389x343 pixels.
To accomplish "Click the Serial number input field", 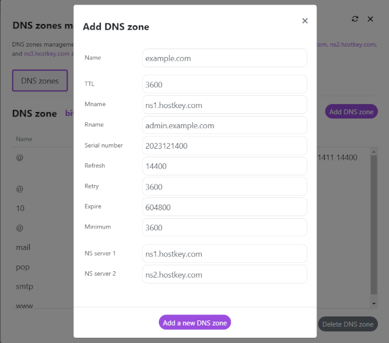I will click(x=224, y=146).
